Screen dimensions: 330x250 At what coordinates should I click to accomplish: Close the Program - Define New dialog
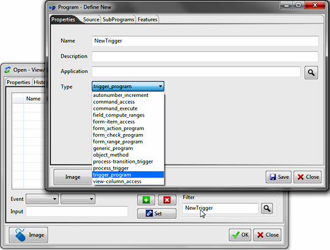(x=315, y=5)
